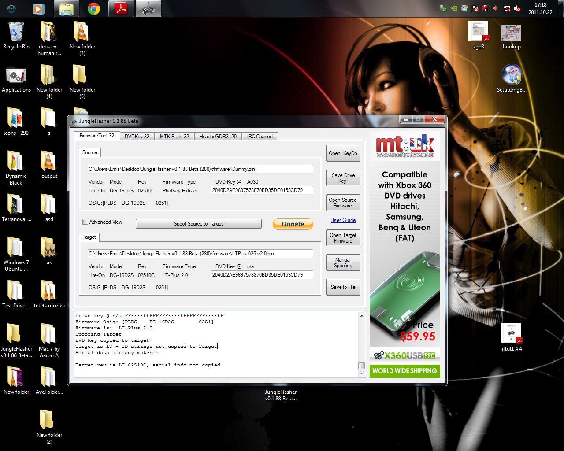
Task: Switch to the Hitachi GDR3120 tab
Action: pos(218,137)
